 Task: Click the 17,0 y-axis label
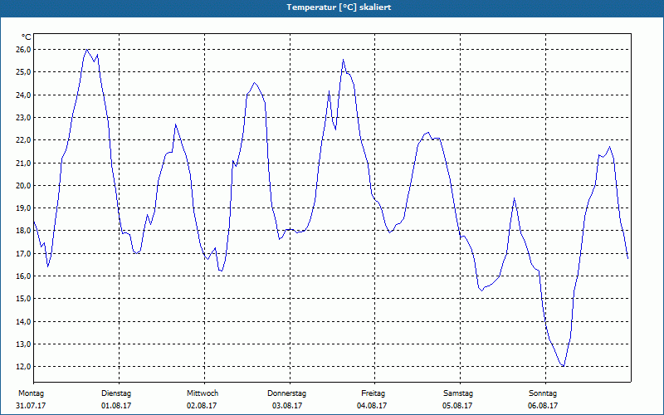coord(24,254)
